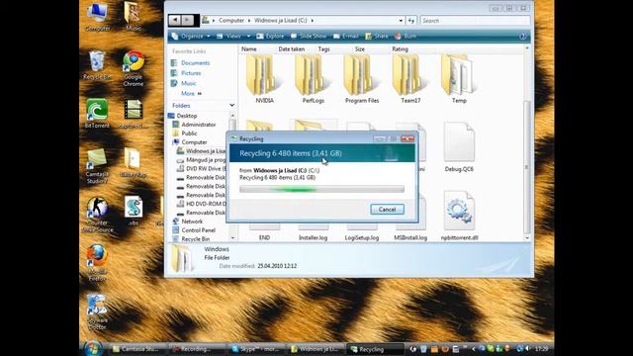The width and height of the screenshot is (633, 356).
Task: Open the Spyware Doctor desktop shortcut
Action: click(97, 311)
